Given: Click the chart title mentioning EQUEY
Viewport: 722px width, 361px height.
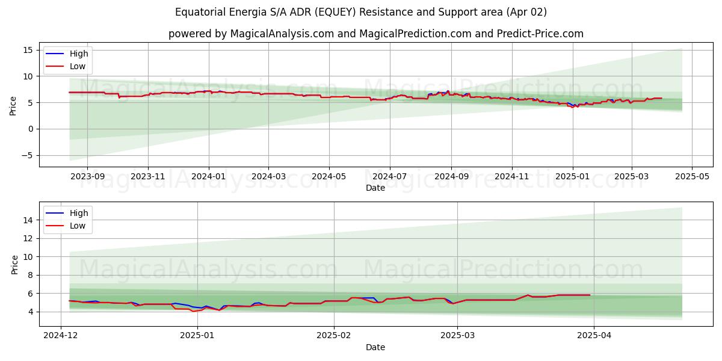Looking at the screenshot, I should click(x=361, y=12).
